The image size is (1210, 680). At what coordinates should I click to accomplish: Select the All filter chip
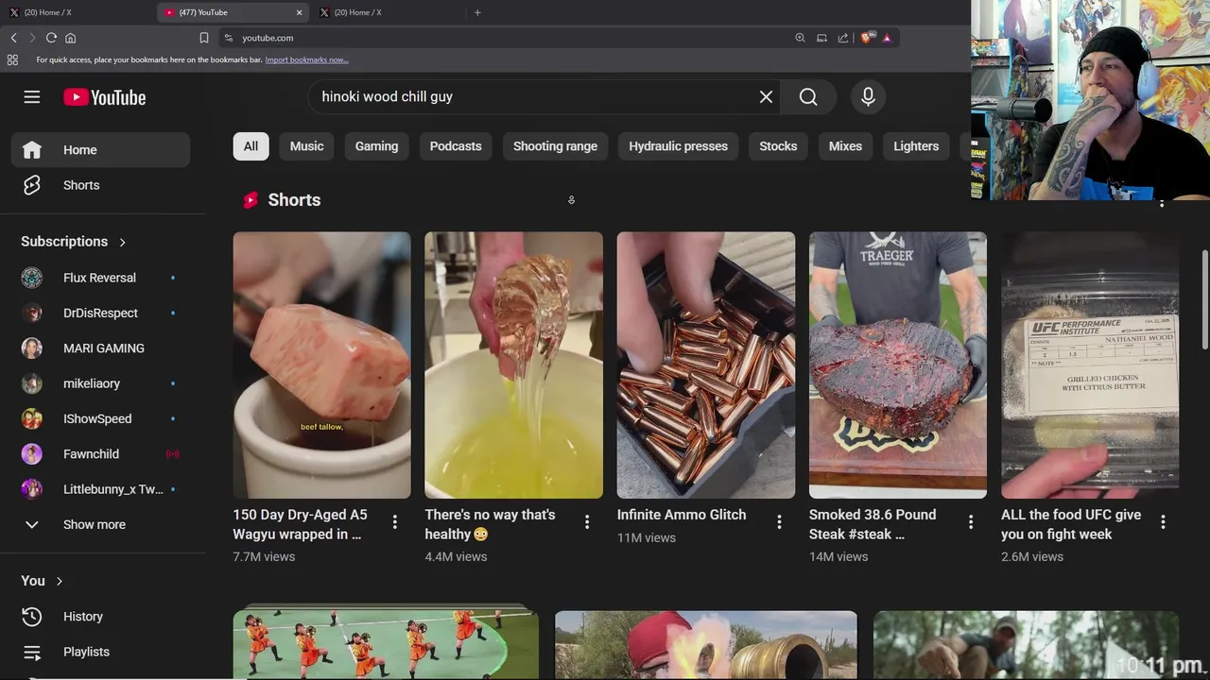tap(251, 146)
